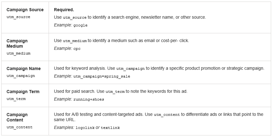This screenshot has width=273, height=137.
Task: Select utm_term label under Campaign Term
Action: click(16, 99)
